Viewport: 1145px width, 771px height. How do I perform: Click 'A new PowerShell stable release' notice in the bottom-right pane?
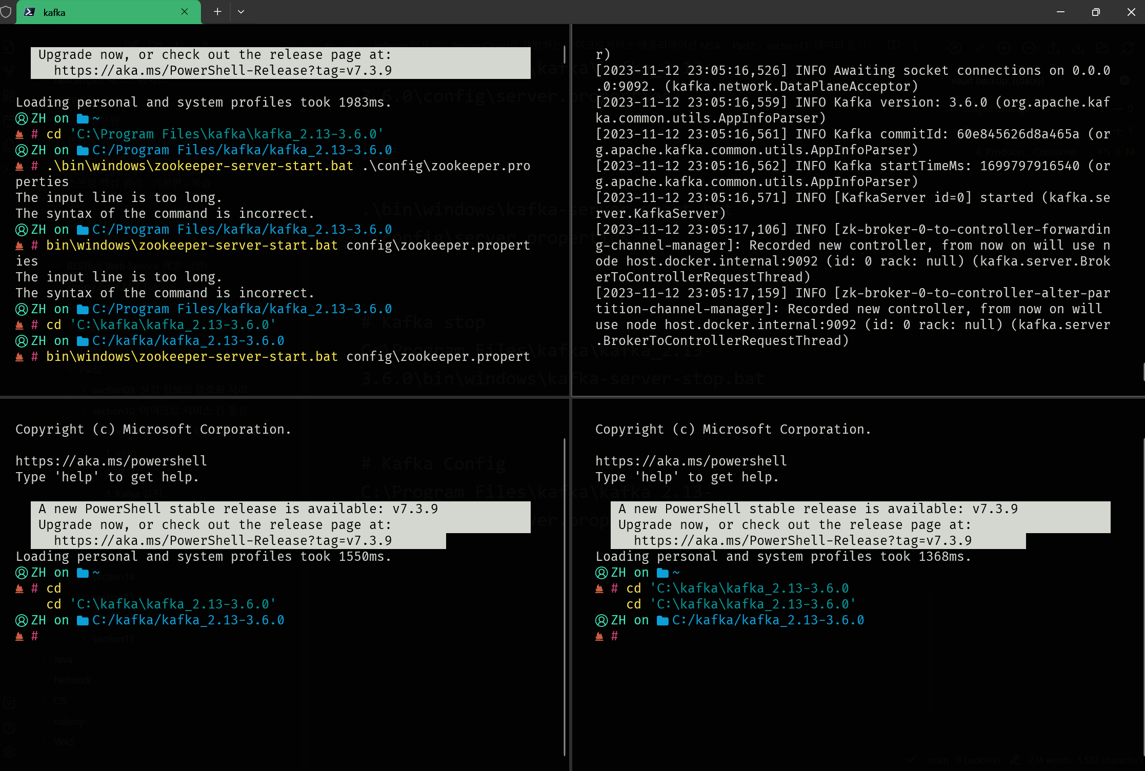point(818,509)
